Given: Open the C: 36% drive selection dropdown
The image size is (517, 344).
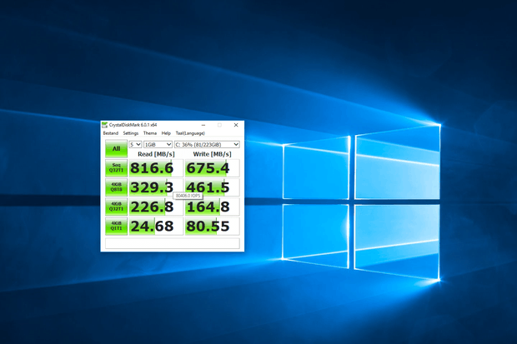Looking at the screenshot, I should [x=207, y=144].
